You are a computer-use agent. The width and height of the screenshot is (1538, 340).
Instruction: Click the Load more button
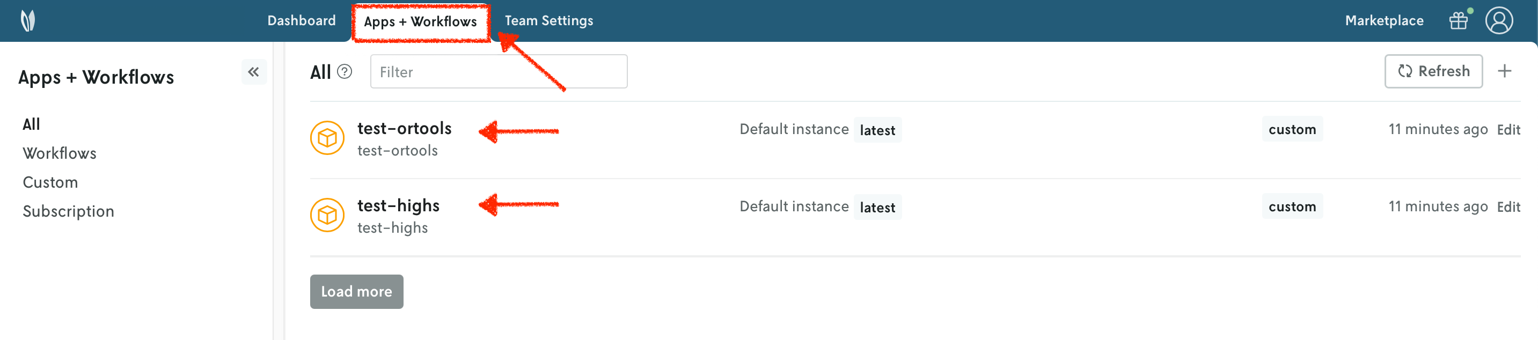tap(356, 292)
